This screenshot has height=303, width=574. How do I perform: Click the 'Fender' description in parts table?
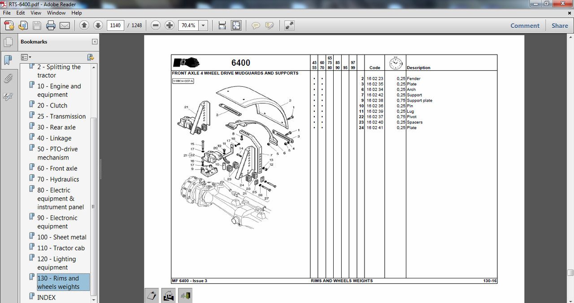pyautogui.click(x=413, y=79)
